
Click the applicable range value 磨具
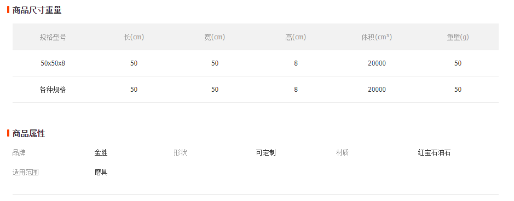point(101,172)
